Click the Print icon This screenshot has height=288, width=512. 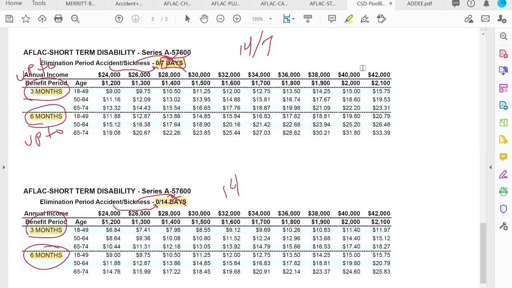[x=58, y=19]
